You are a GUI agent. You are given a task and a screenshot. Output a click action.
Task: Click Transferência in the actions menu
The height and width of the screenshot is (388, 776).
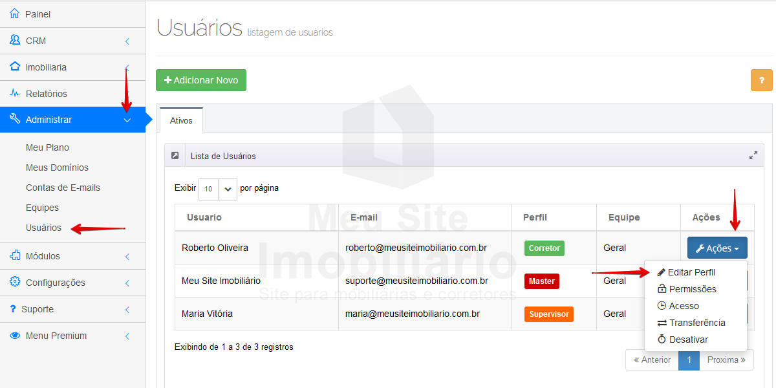click(x=696, y=323)
